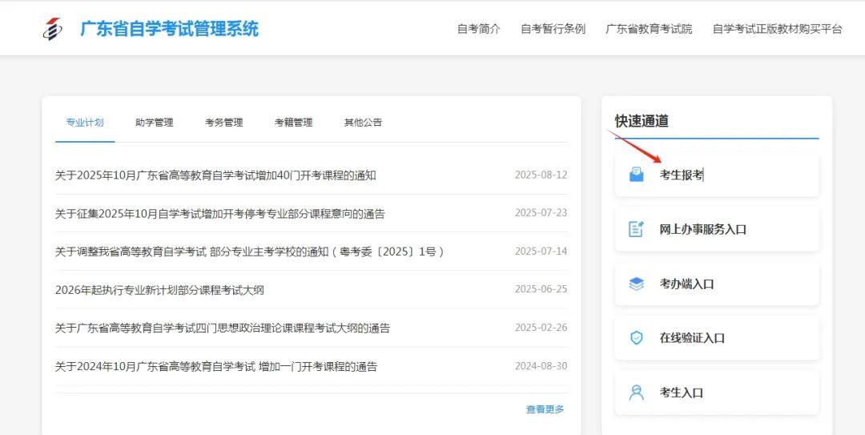
Task: Open the 2024年10月 增加一门开考课程 notice
Action: [216, 367]
